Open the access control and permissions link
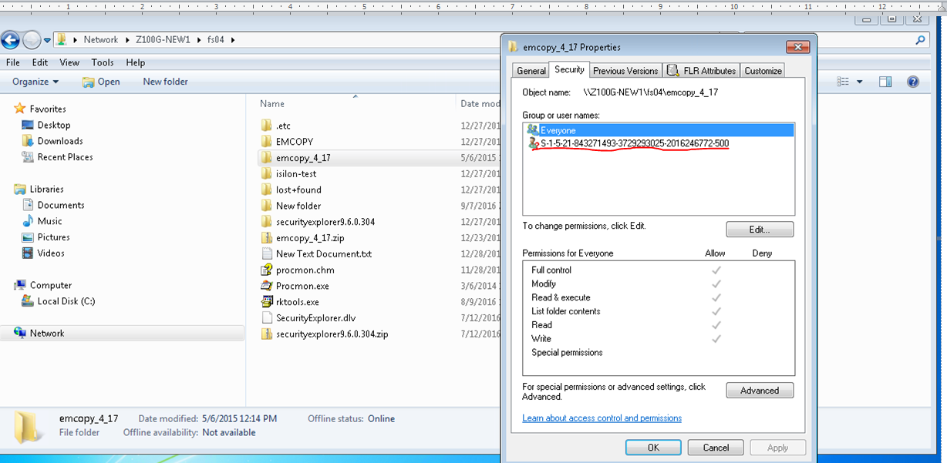The height and width of the screenshot is (463, 947). (x=602, y=418)
